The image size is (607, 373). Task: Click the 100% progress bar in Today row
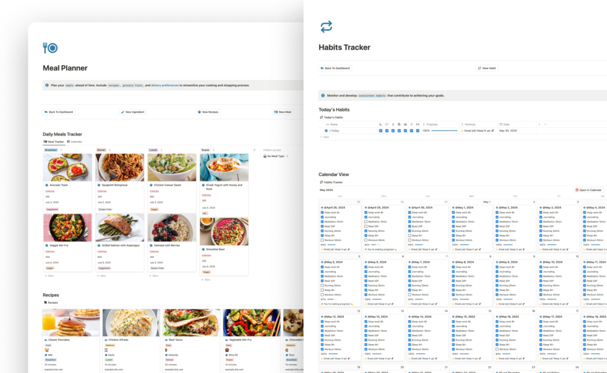(445, 131)
